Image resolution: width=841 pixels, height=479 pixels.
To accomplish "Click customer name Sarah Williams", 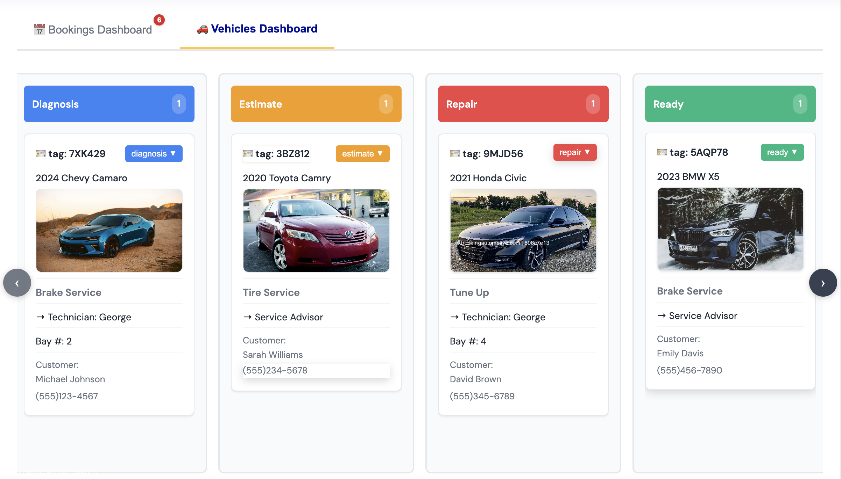I will coord(273,355).
